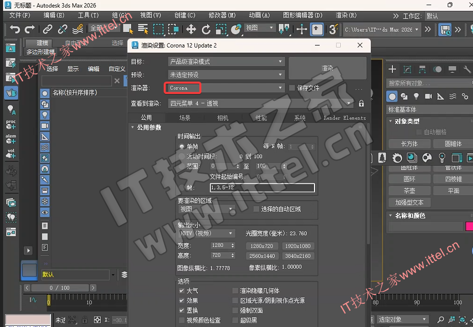Choose the 3840x2160 preset button
Viewport: 473px width, 327px height.
[298, 256]
